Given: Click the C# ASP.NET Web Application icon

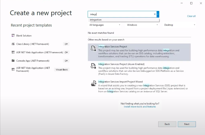Looking at the screenshot, I should pyautogui.click(x=13, y=52).
